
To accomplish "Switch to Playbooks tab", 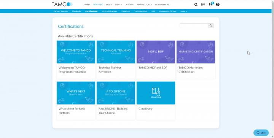I will (76, 11).
